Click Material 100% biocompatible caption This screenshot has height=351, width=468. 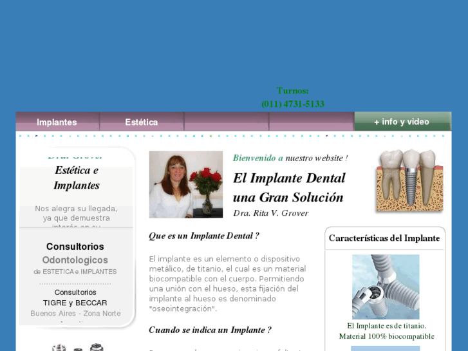386,336
